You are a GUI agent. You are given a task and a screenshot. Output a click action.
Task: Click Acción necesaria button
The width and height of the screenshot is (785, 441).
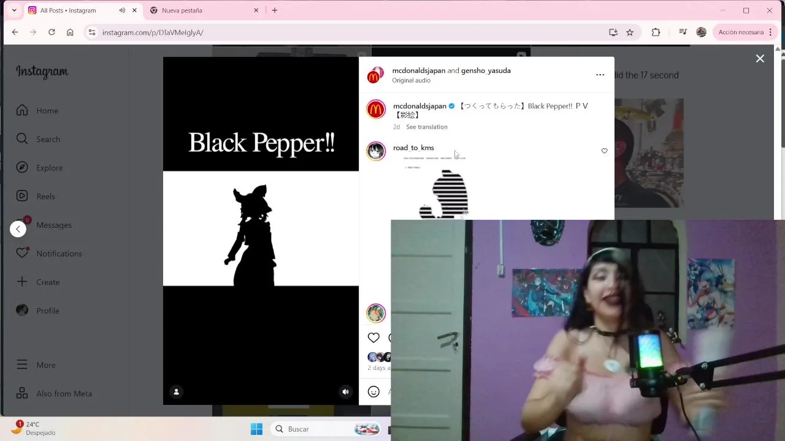[741, 32]
